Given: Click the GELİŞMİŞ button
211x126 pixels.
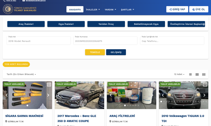Looking at the screenshot, I should pos(116,52).
